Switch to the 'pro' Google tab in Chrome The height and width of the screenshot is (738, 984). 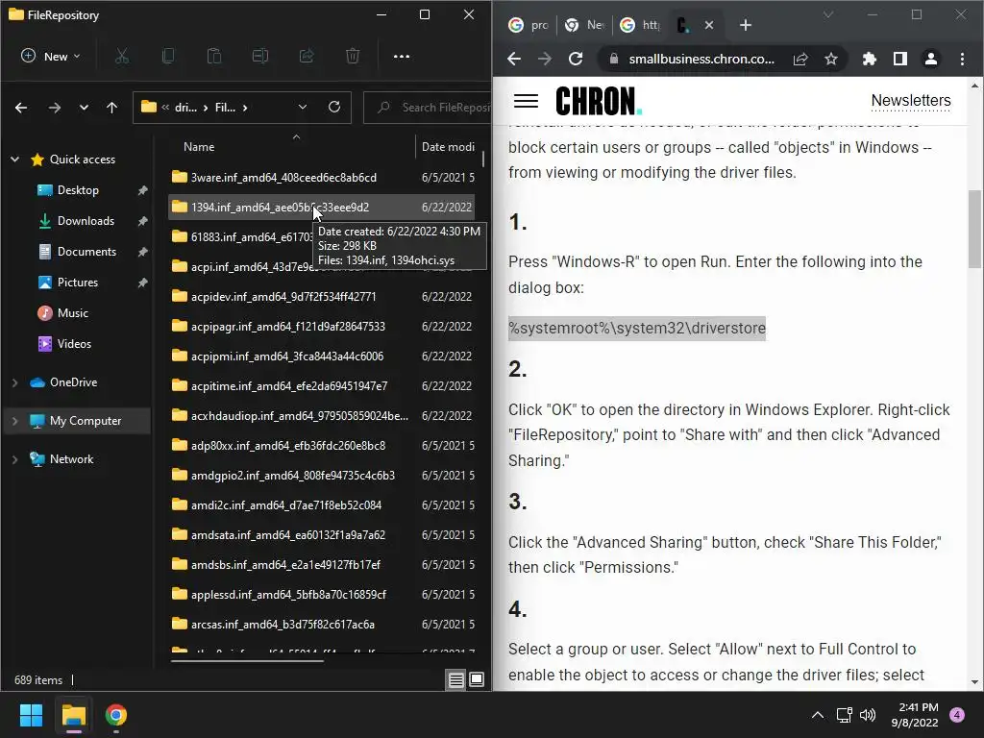click(x=528, y=25)
